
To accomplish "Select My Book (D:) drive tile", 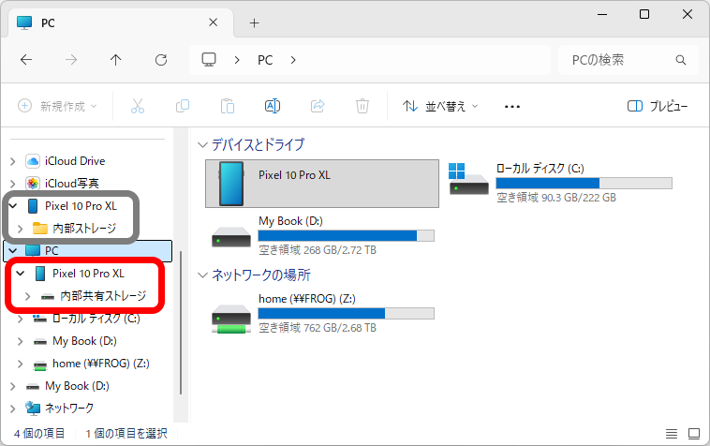I will click(322, 235).
